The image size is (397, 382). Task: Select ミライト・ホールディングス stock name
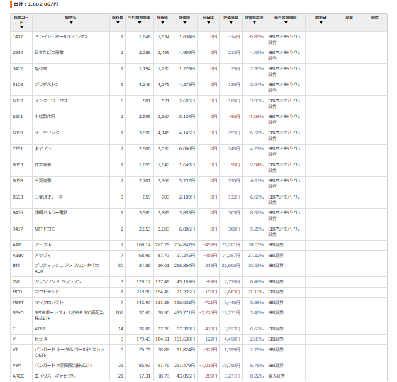point(61,37)
